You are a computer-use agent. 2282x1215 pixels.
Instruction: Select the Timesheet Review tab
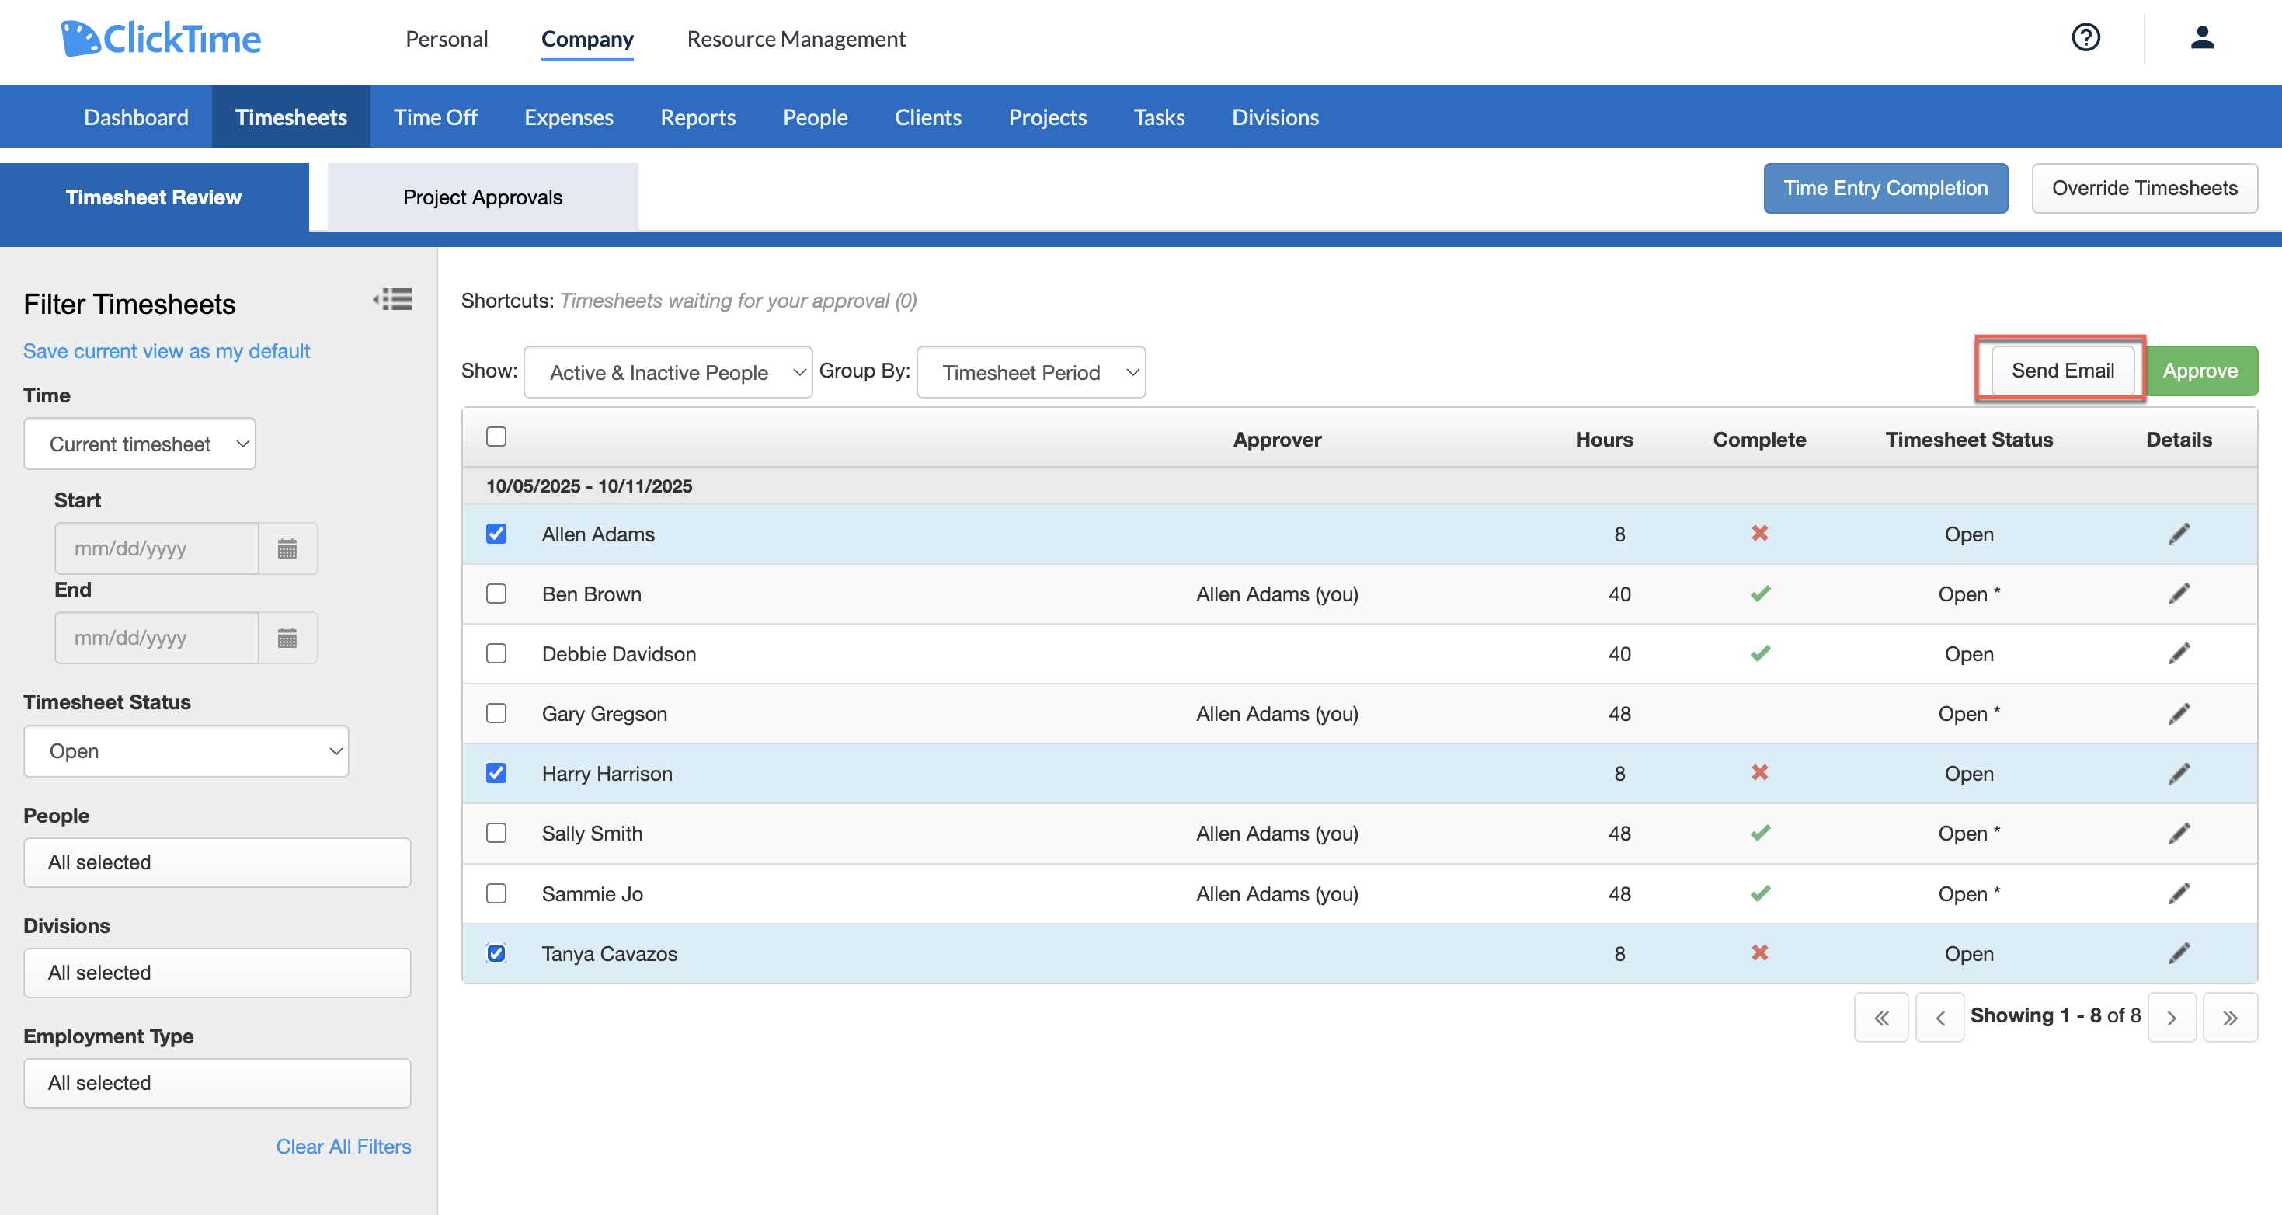tap(154, 197)
